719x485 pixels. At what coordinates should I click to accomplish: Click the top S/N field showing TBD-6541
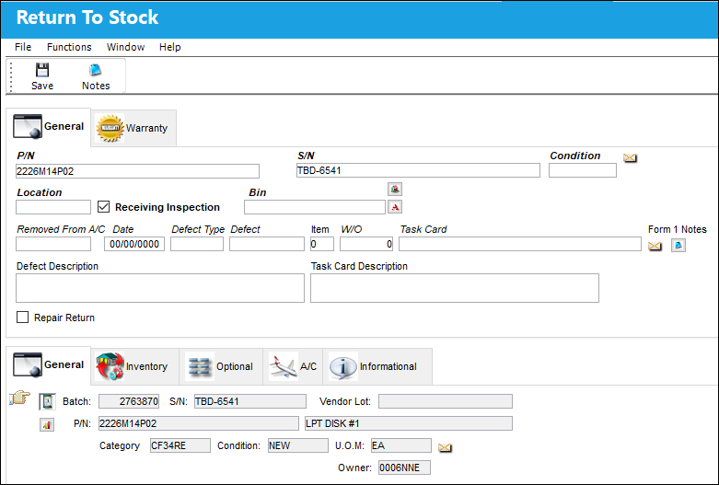pos(418,170)
